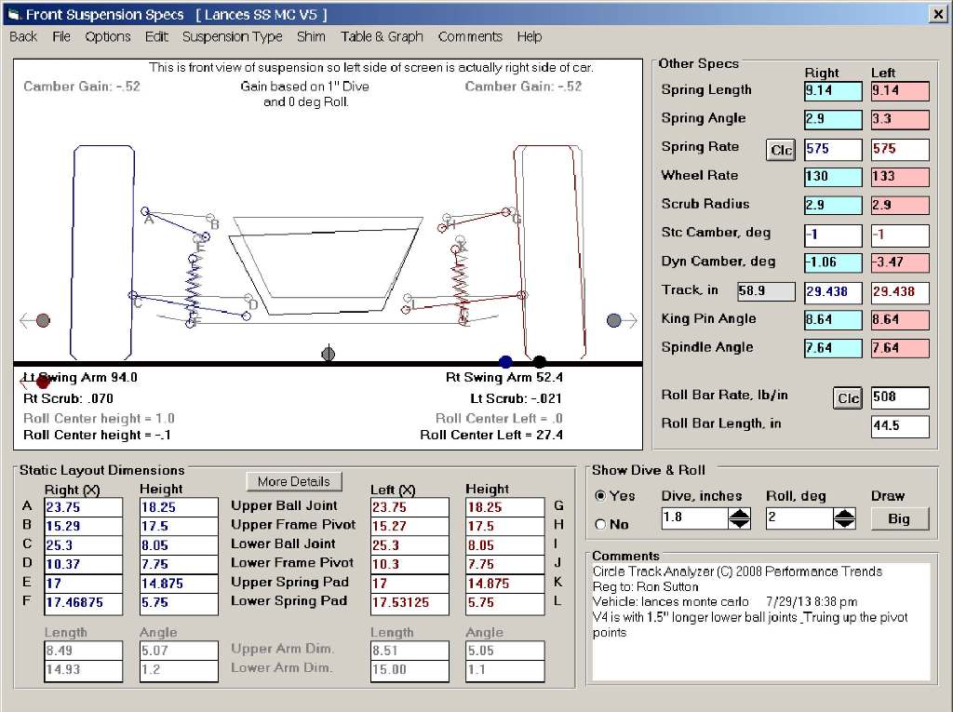Image resolution: width=953 pixels, height=712 pixels.
Task: Select No for Show Dive & Roll
Action: pos(612,524)
